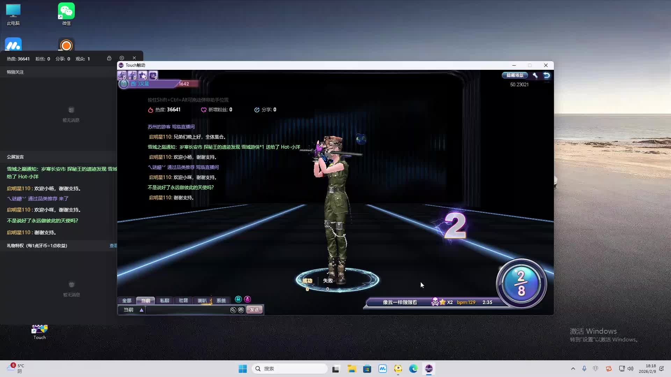Click the chat message input field
Screen dimensions: 671x377
pyautogui.click(x=187, y=310)
